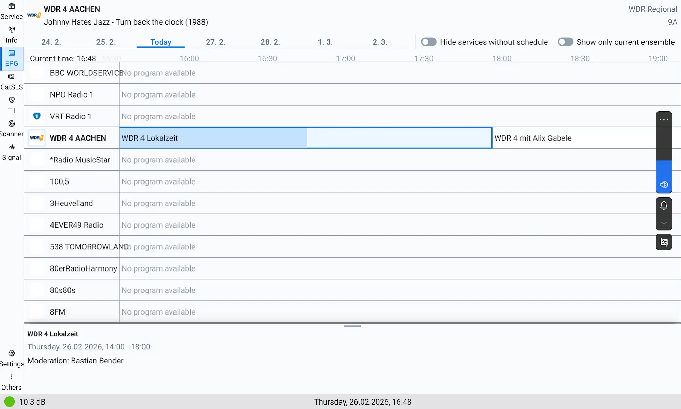Toggle the crossed-out subtitles icon
681x409 pixels.
coord(664,242)
